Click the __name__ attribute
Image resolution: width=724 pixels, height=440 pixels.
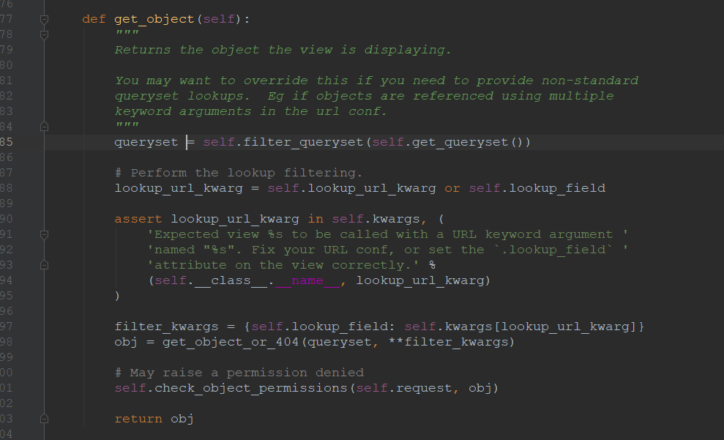pyautogui.click(x=307, y=280)
